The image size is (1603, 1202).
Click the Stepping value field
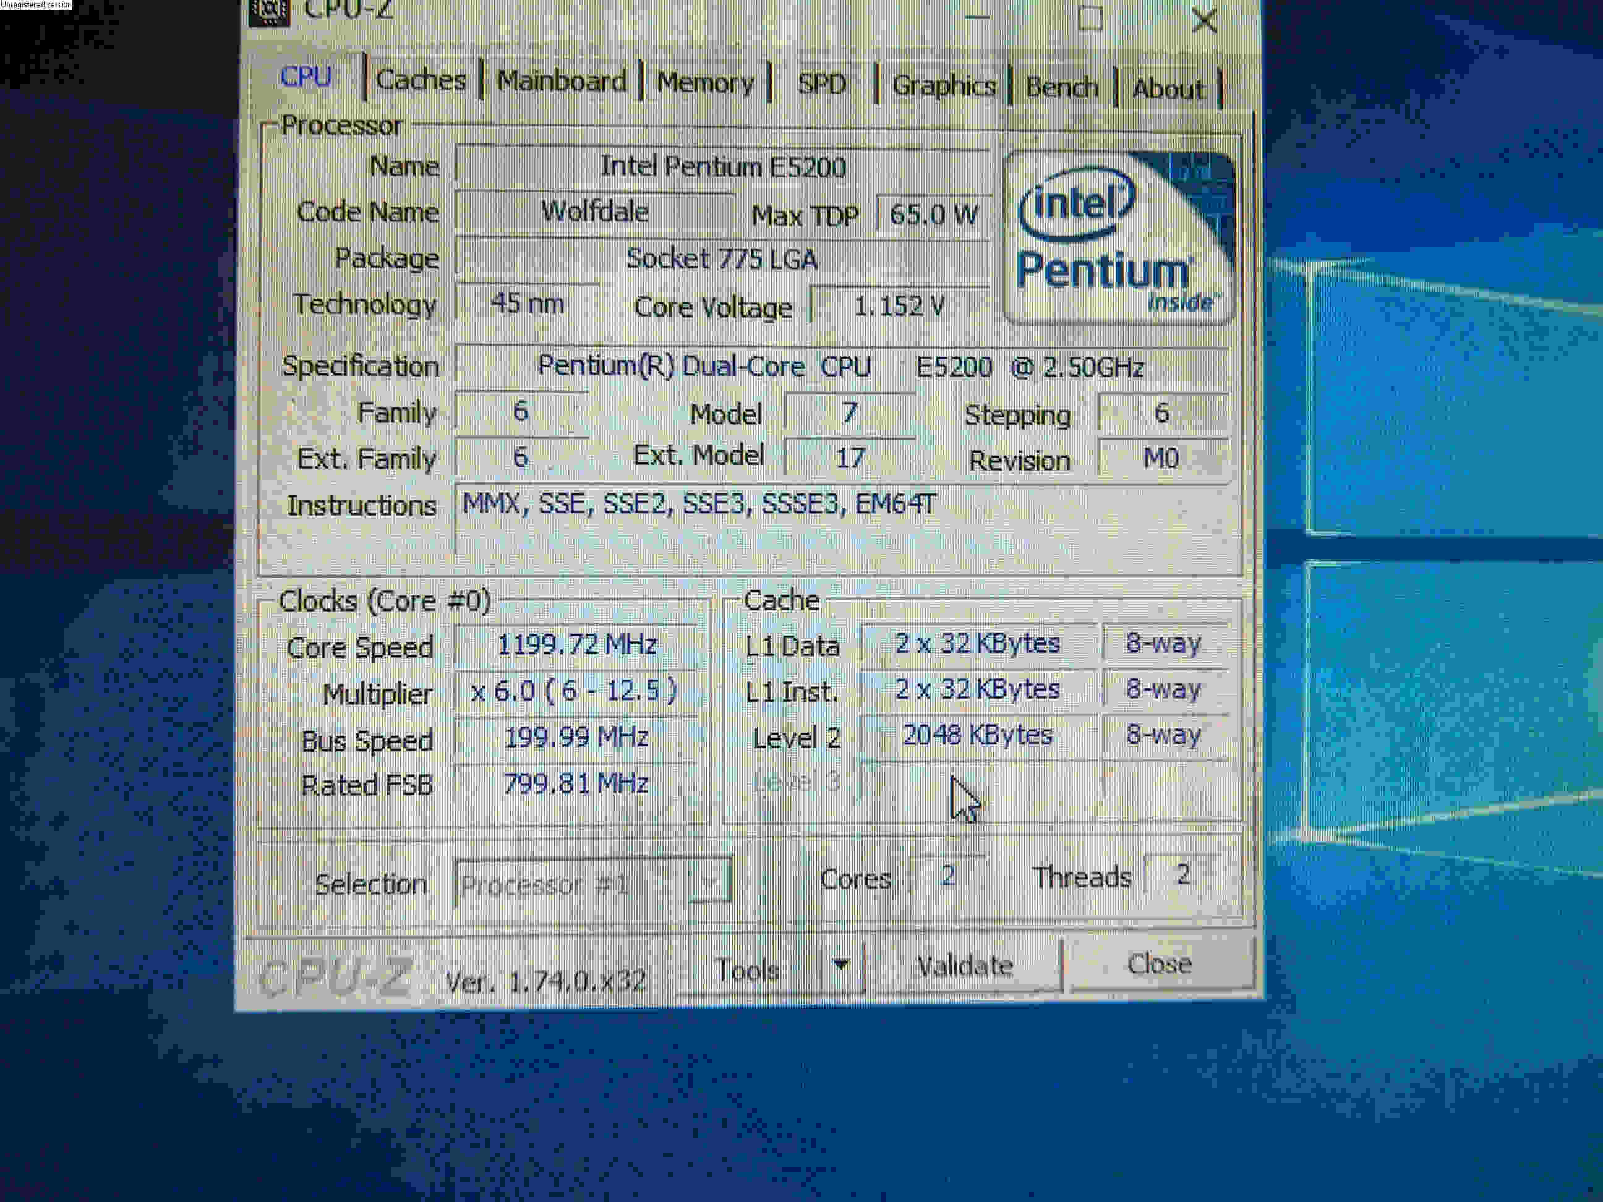click(1163, 414)
